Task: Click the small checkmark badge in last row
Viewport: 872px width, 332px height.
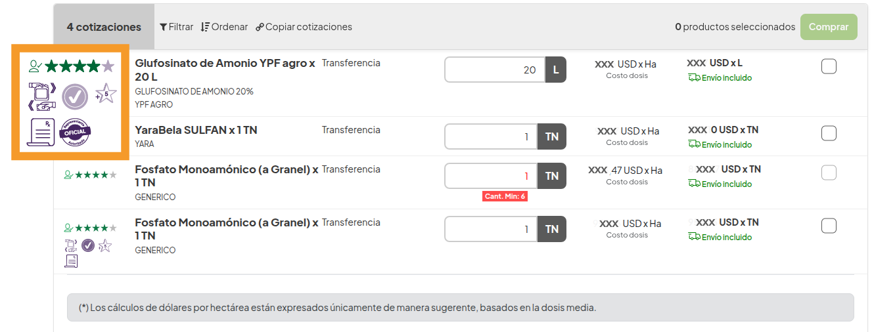Action: pyautogui.click(x=88, y=245)
